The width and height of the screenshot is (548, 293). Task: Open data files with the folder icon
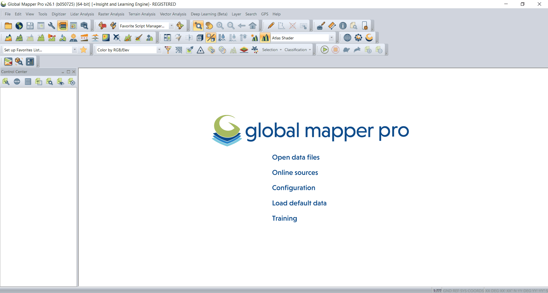click(8, 26)
